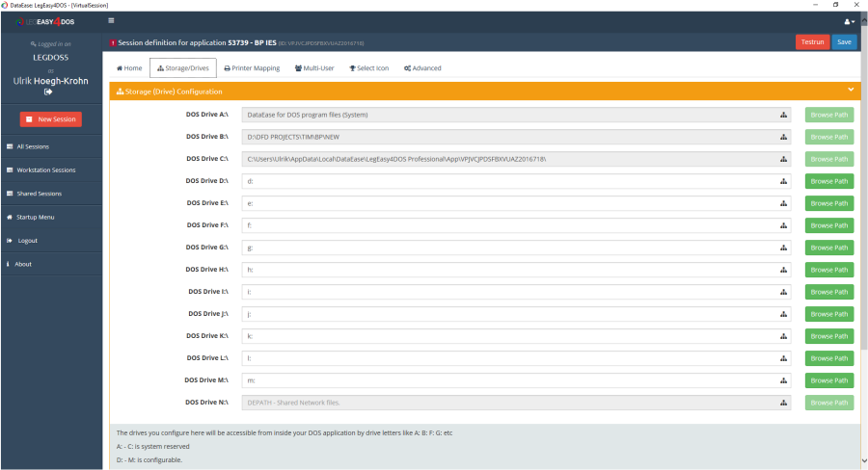Browse Path for DOS Drive L
This screenshot has width=868, height=470.
(829, 358)
